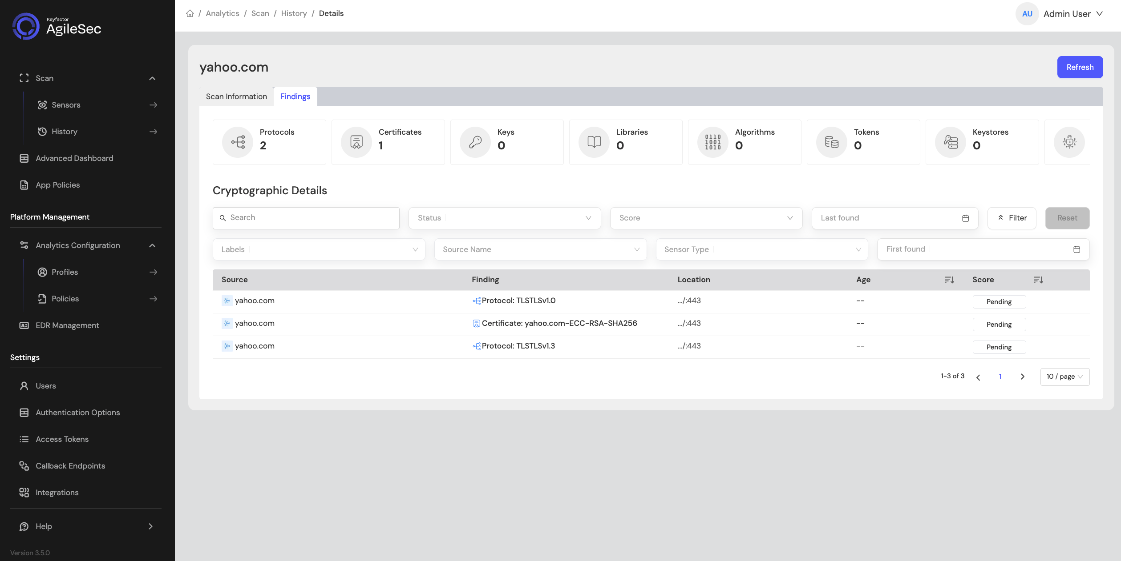Open the Source Name filter dropdown
1121x561 pixels.
pos(540,249)
